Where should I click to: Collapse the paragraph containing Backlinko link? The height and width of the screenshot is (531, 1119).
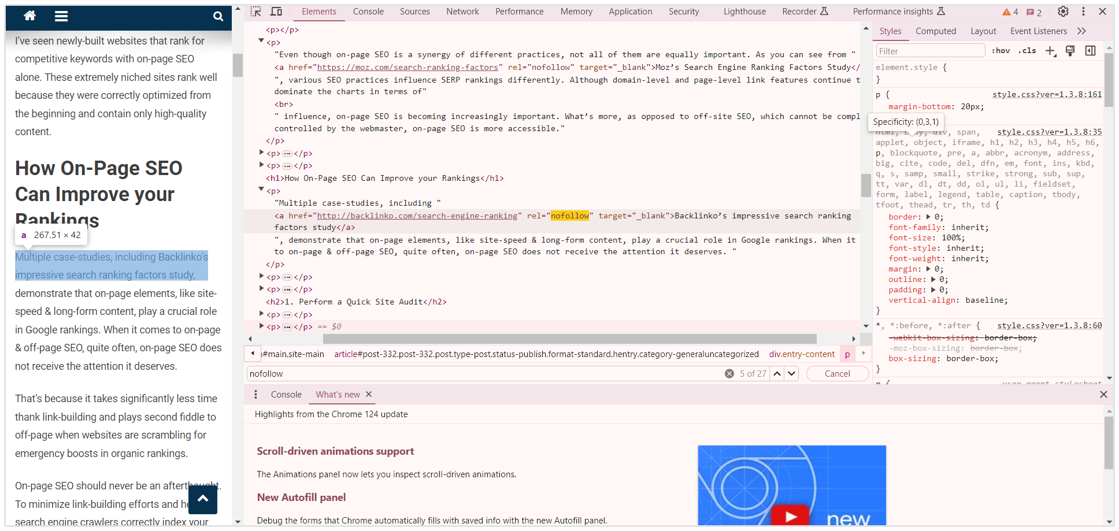tap(261, 190)
